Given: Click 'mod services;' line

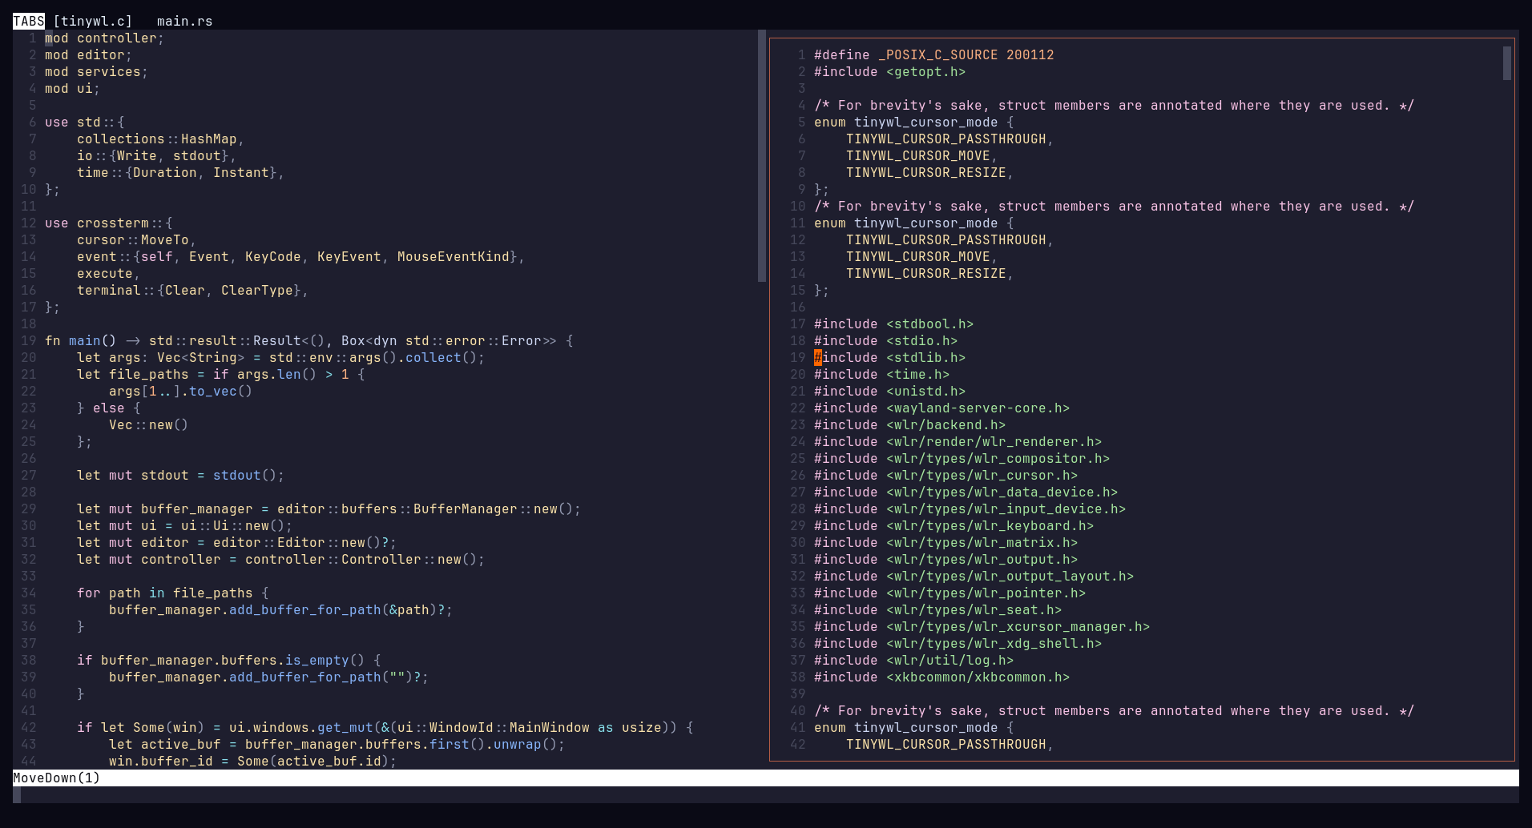Looking at the screenshot, I should [x=96, y=71].
